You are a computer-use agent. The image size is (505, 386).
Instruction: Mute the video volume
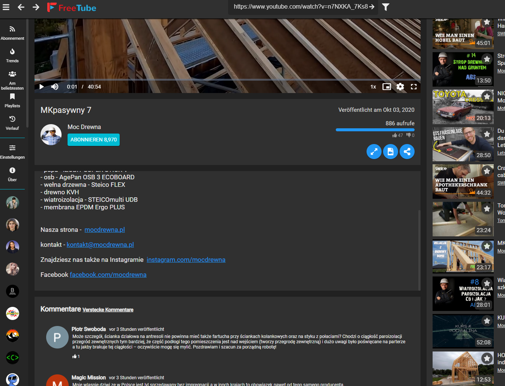coord(55,87)
